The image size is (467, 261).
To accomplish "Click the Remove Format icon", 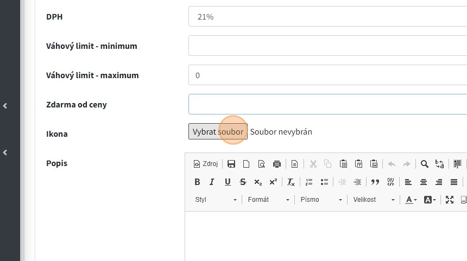I will point(291,182).
